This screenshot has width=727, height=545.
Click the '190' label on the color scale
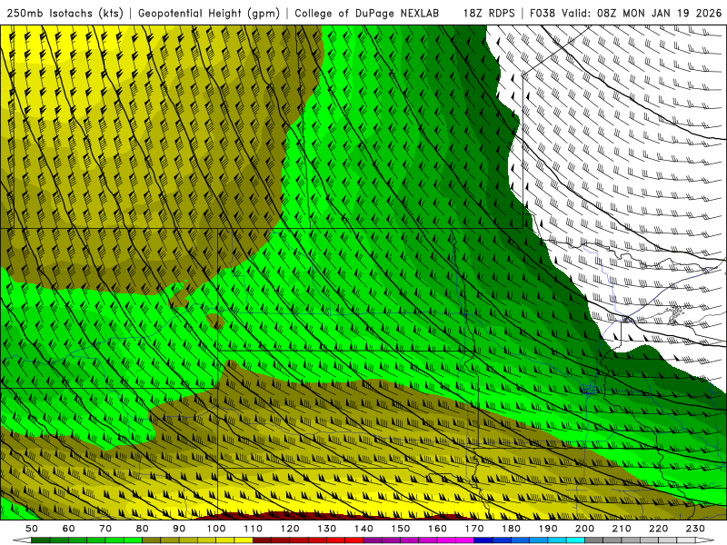[x=549, y=529]
